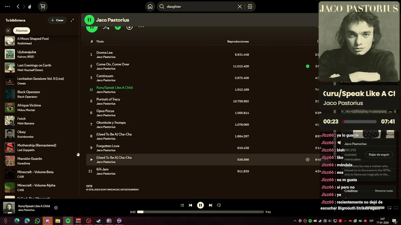
Task: Open Last Evenings on Earth album
Action: coord(41,67)
